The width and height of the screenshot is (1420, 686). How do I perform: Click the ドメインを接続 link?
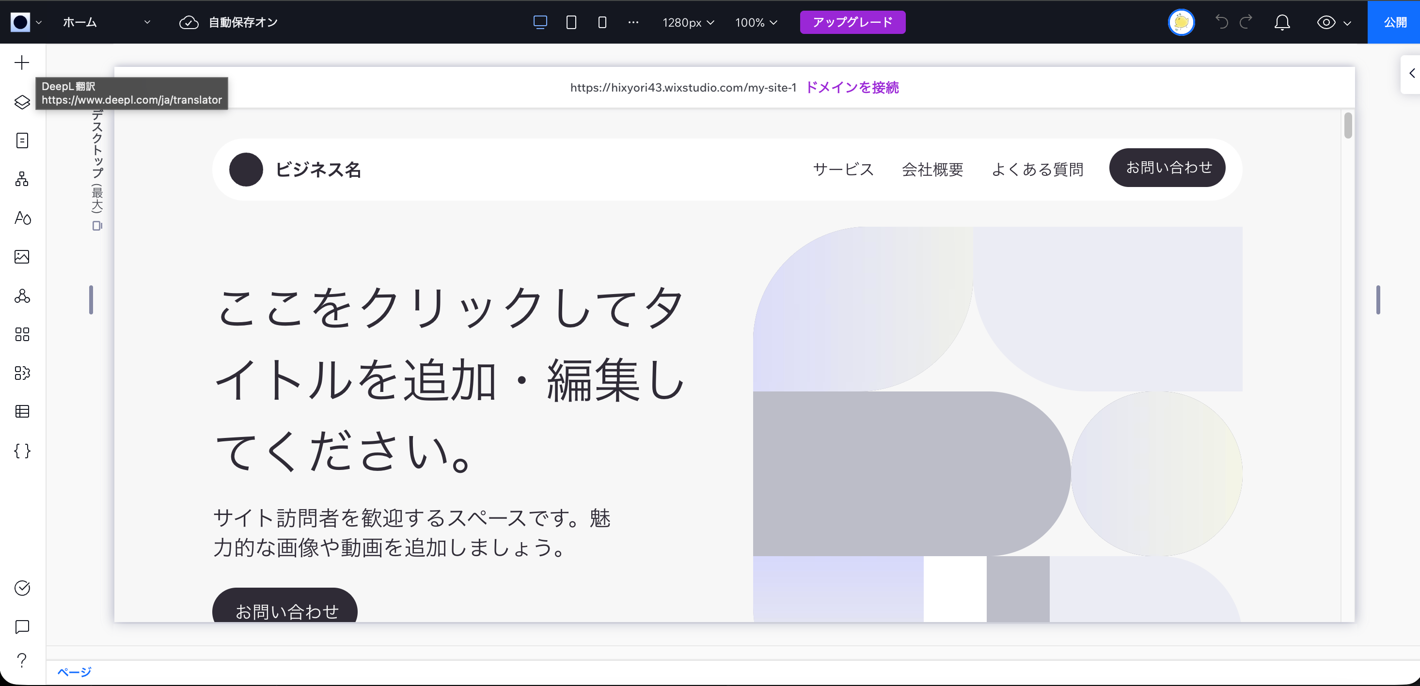[852, 87]
